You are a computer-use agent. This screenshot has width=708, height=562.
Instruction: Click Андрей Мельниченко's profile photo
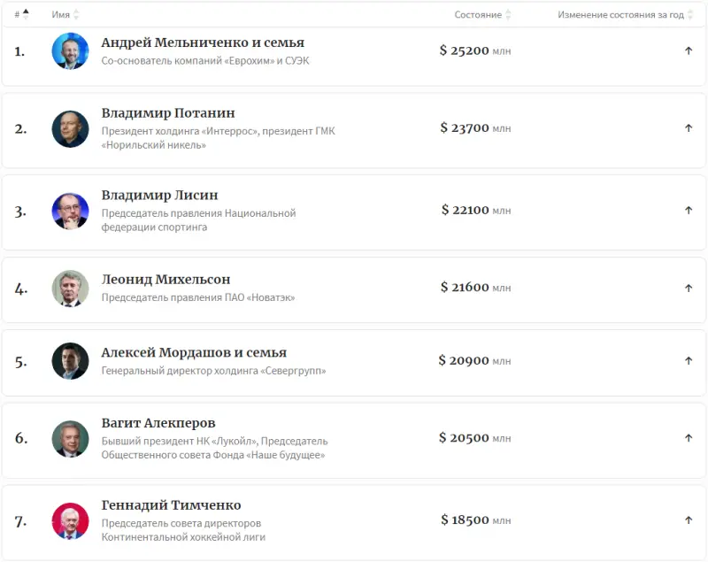click(x=70, y=51)
